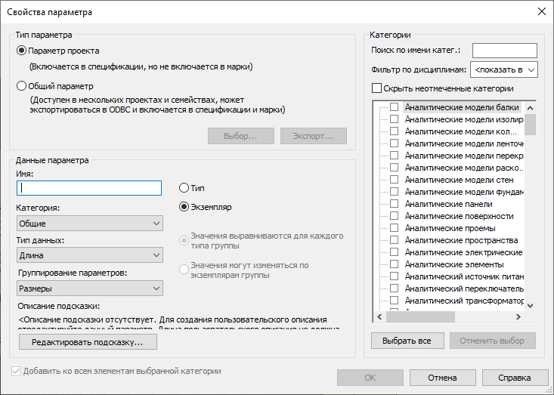Enable Скрыть неотмеченные категории checkbox
554x395 pixels.
point(376,88)
